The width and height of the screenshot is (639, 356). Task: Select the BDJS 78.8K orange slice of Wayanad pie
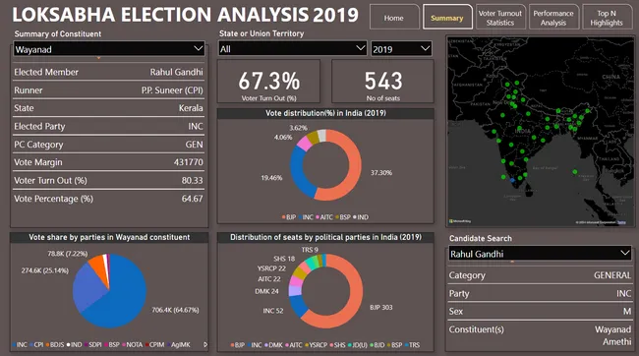tap(98, 265)
